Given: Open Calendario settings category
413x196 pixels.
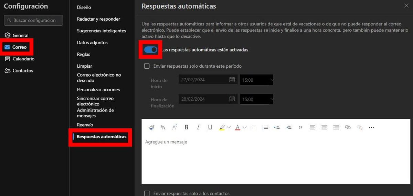Looking at the screenshot, I should (x=20, y=59).
